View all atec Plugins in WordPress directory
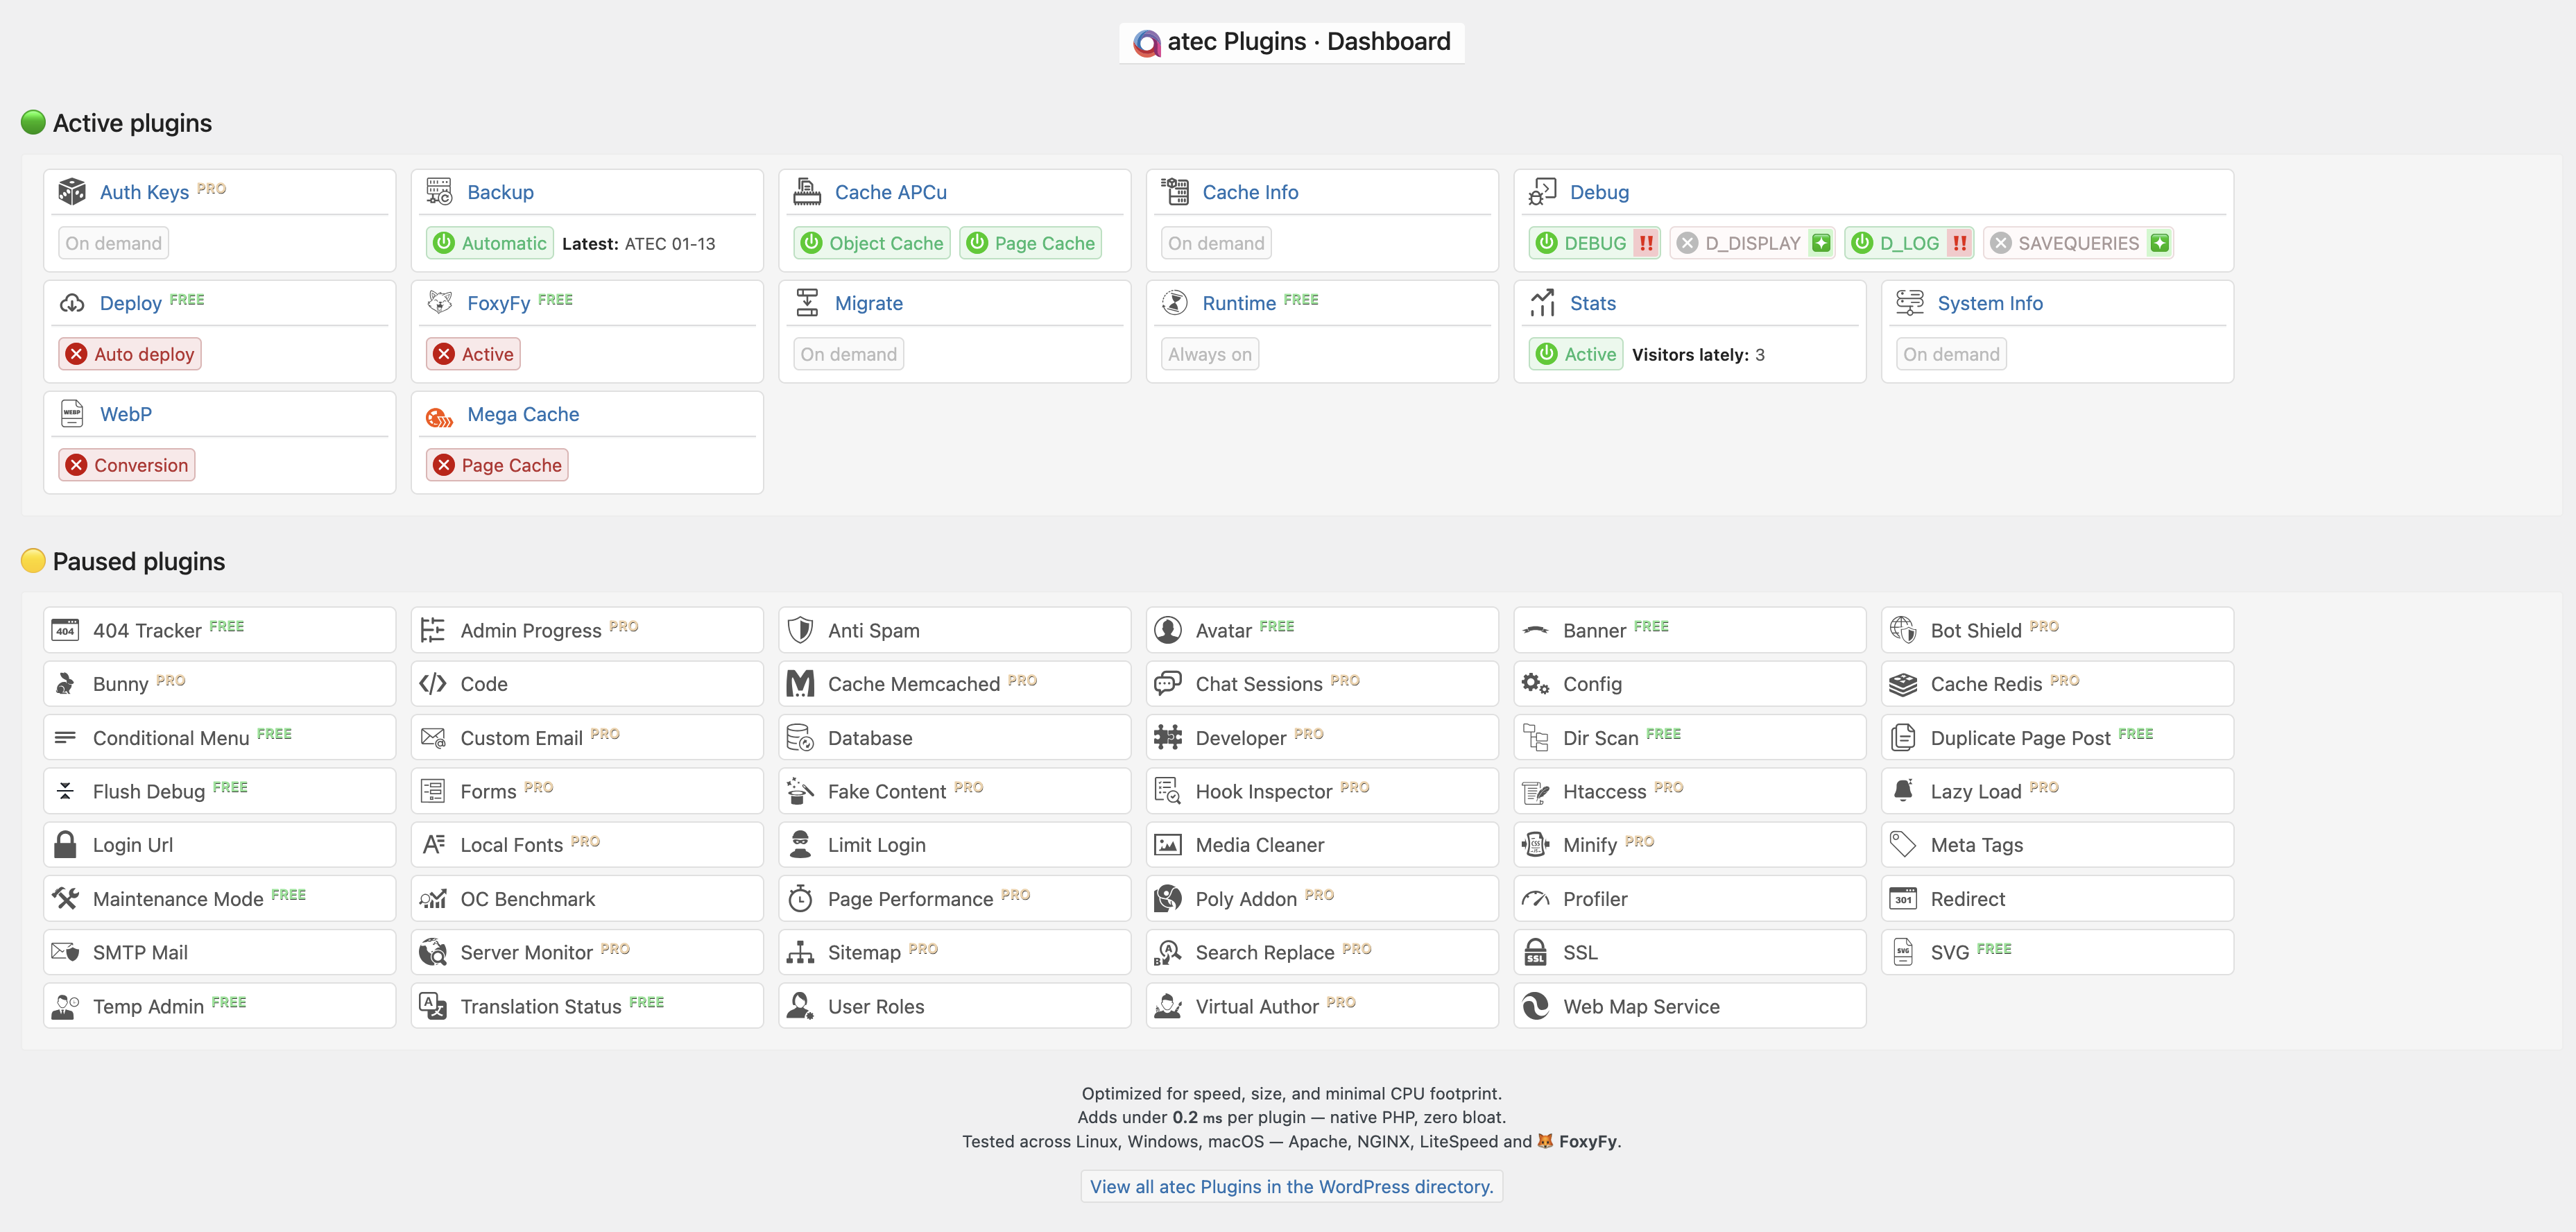This screenshot has height=1232, width=2576. tap(1292, 1186)
